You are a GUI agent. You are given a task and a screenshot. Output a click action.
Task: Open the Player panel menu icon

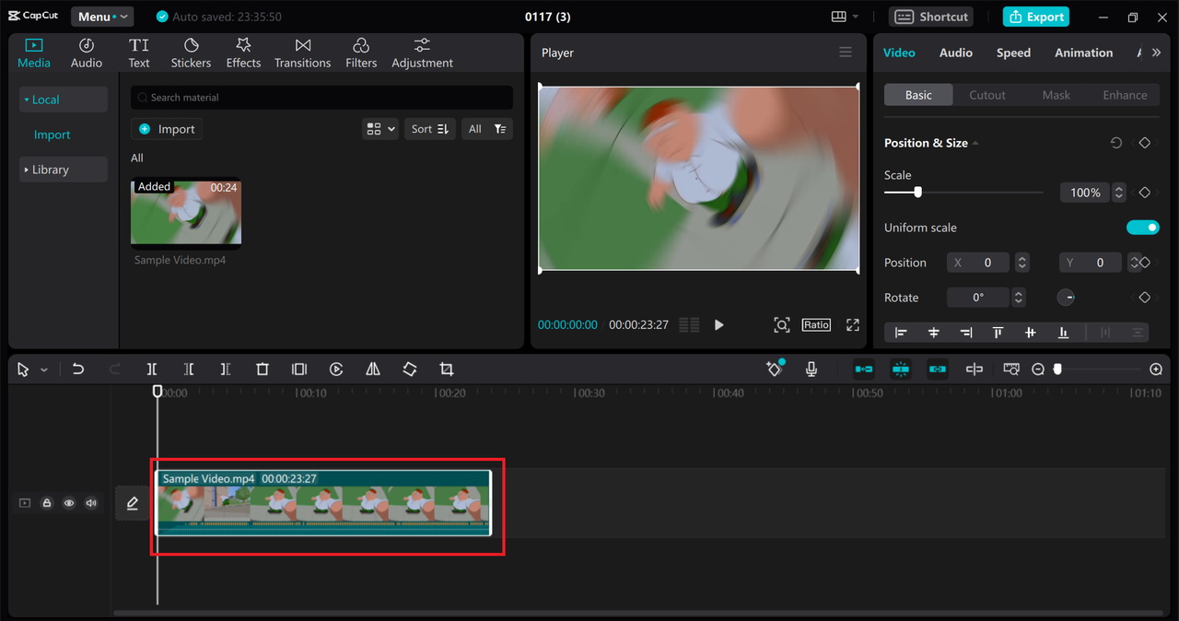click(x=846, y=53)
